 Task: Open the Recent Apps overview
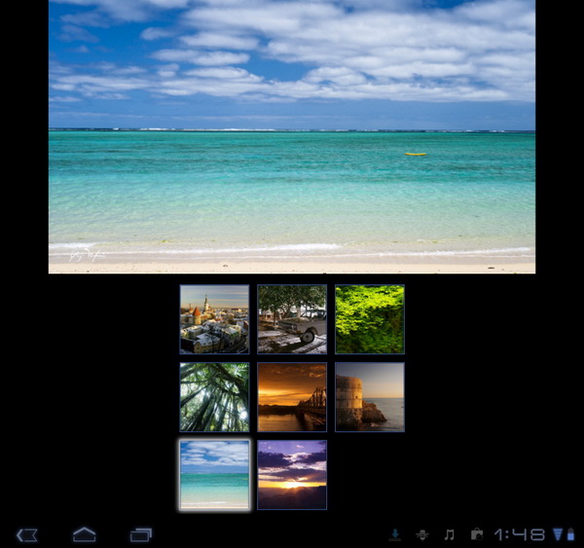[141, 534]
